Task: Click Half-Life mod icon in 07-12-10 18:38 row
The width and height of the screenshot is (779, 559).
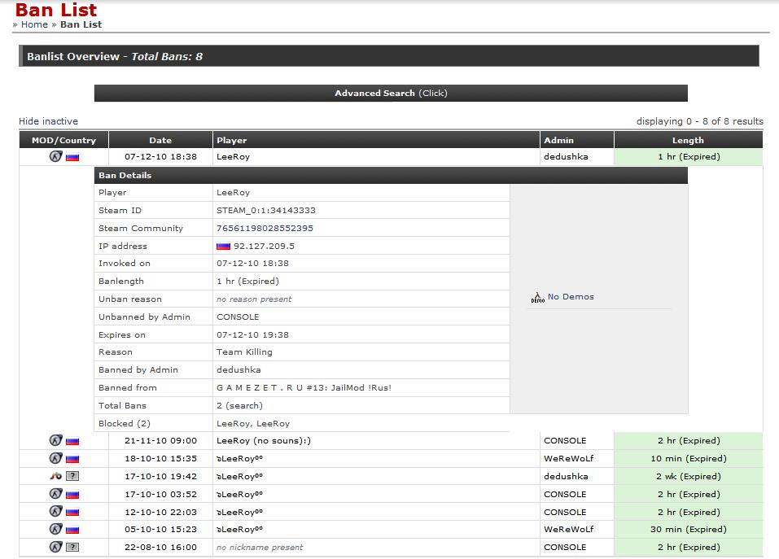Action: [x=55, y=156]
